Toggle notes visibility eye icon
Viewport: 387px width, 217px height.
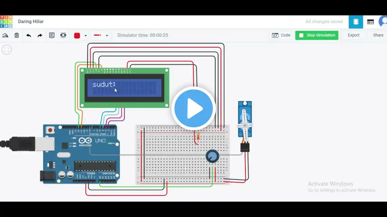point(63,35)
